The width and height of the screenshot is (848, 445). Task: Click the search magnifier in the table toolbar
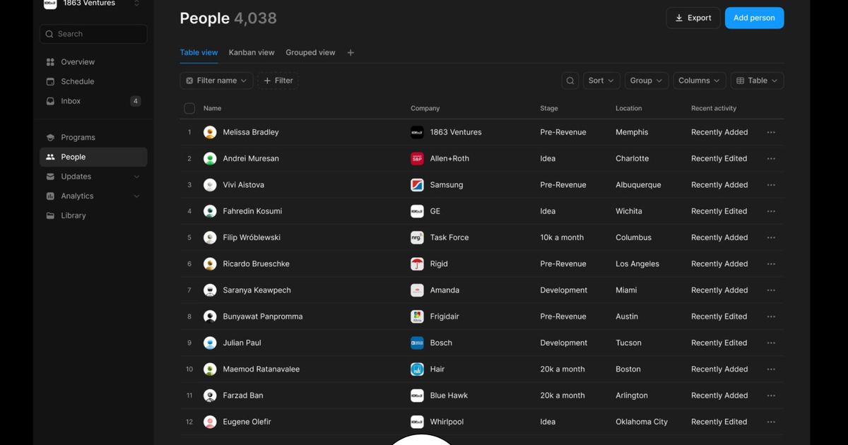pos(570,80)
